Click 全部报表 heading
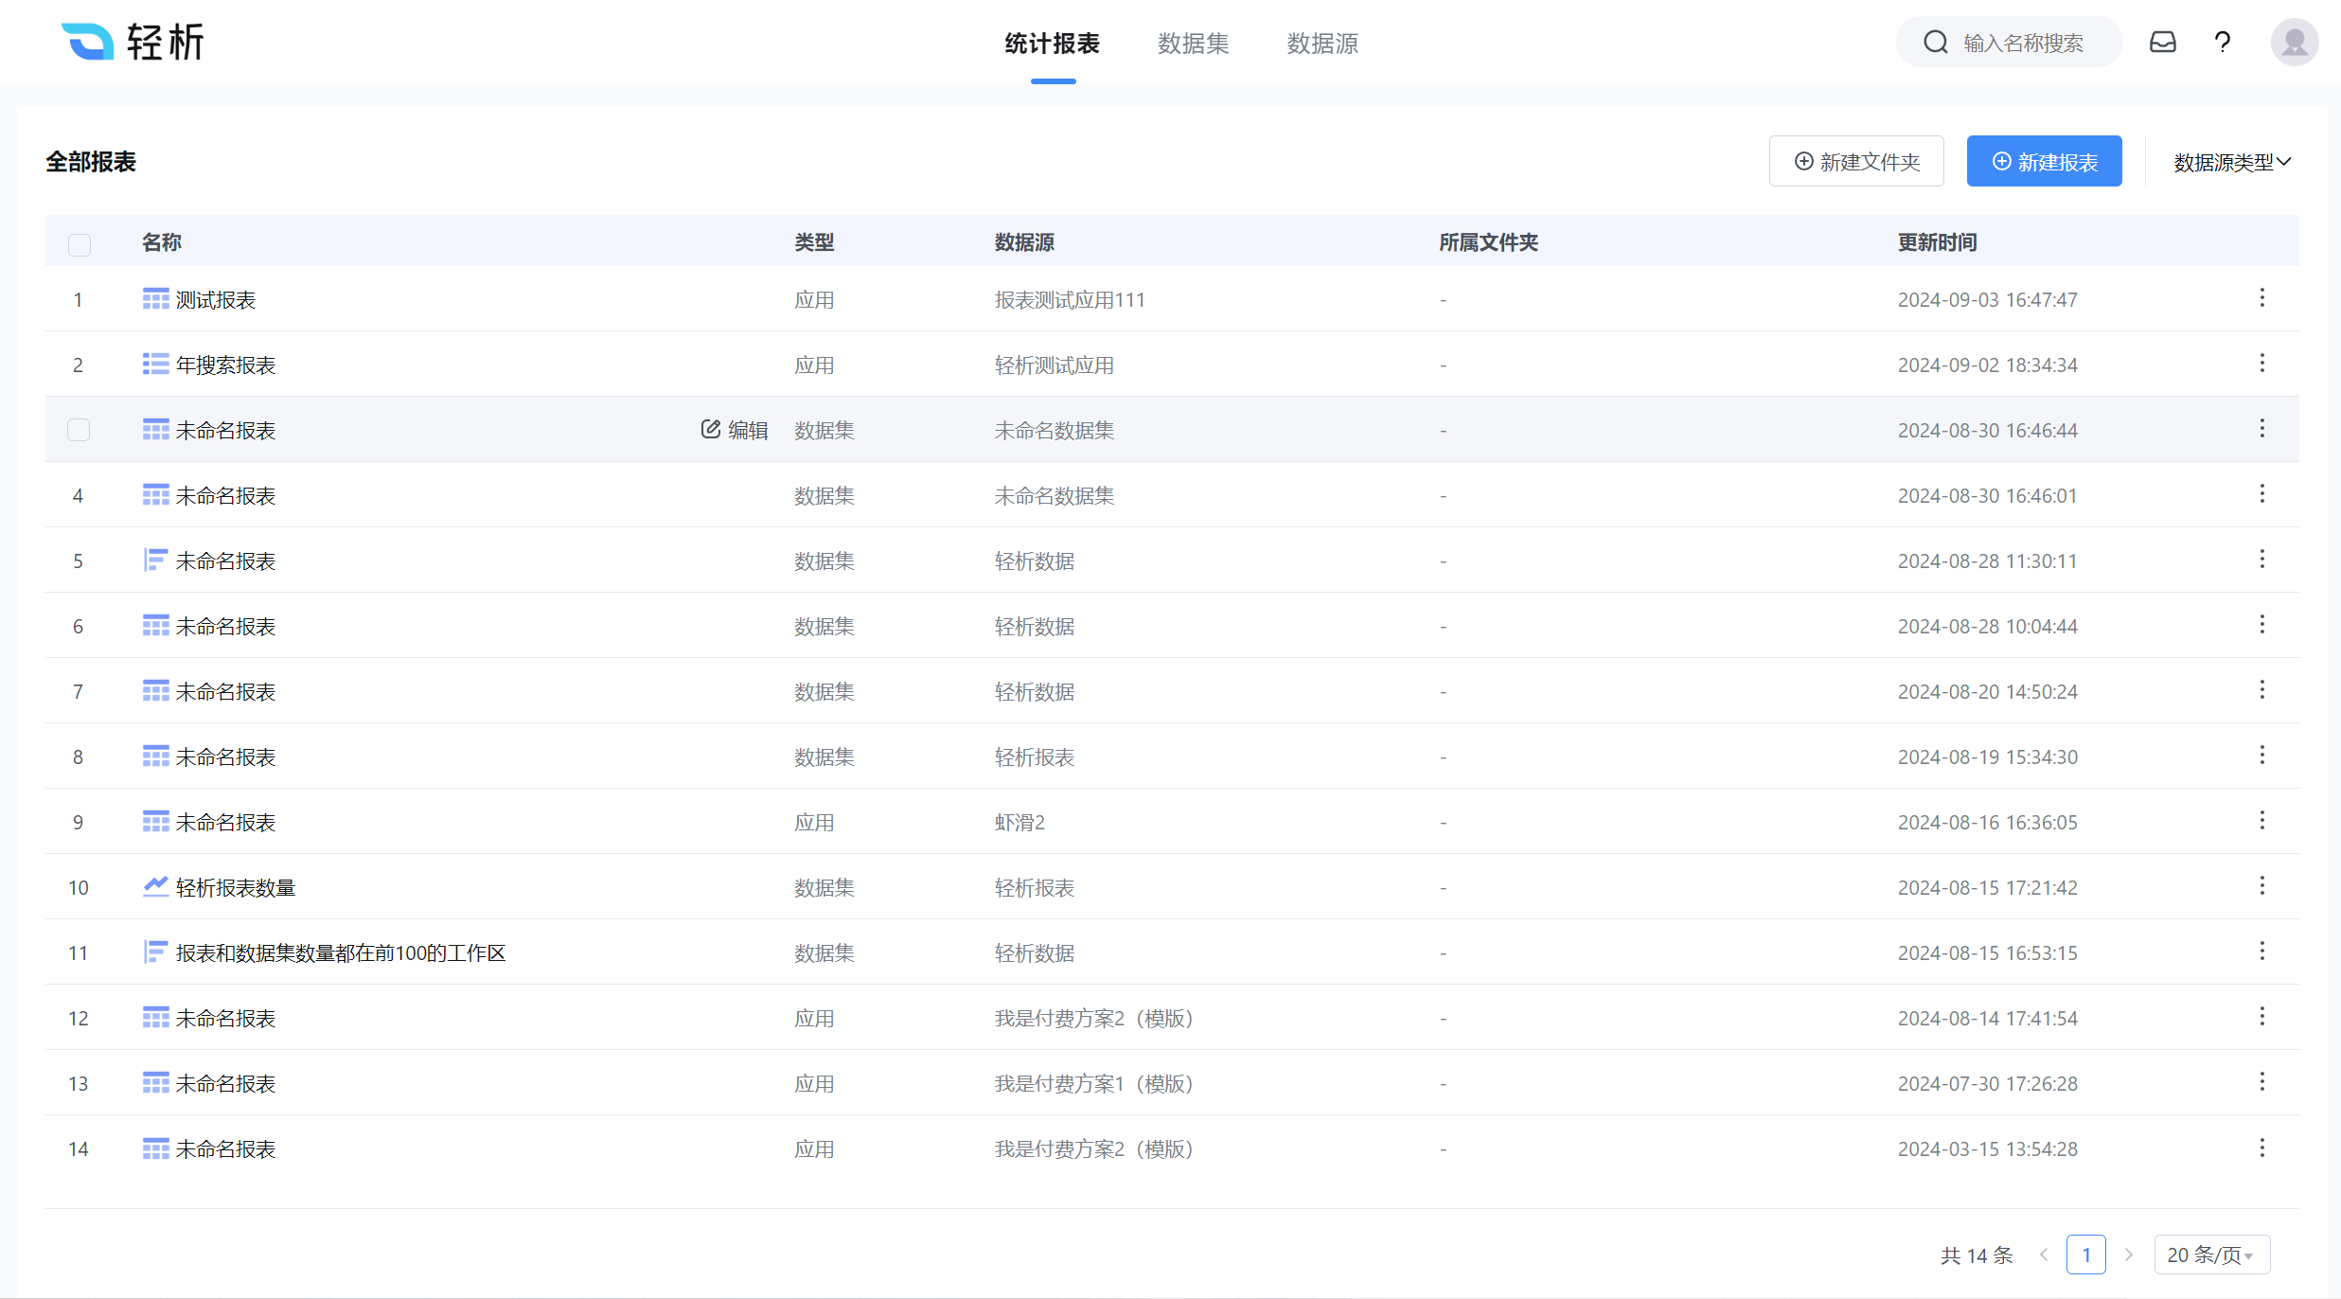 point(91,162)
